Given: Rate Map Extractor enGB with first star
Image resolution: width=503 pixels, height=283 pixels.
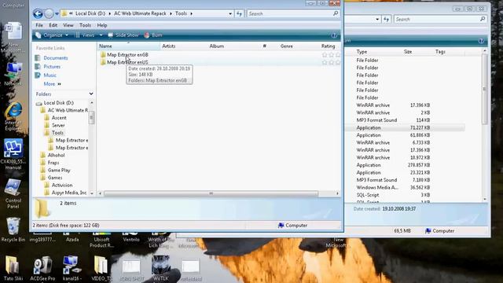Looking at the screenshot, I should (x=325, y=55).
